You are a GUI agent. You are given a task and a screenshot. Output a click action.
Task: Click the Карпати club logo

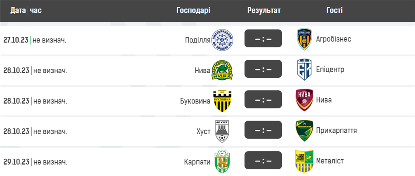coord(222,161)
